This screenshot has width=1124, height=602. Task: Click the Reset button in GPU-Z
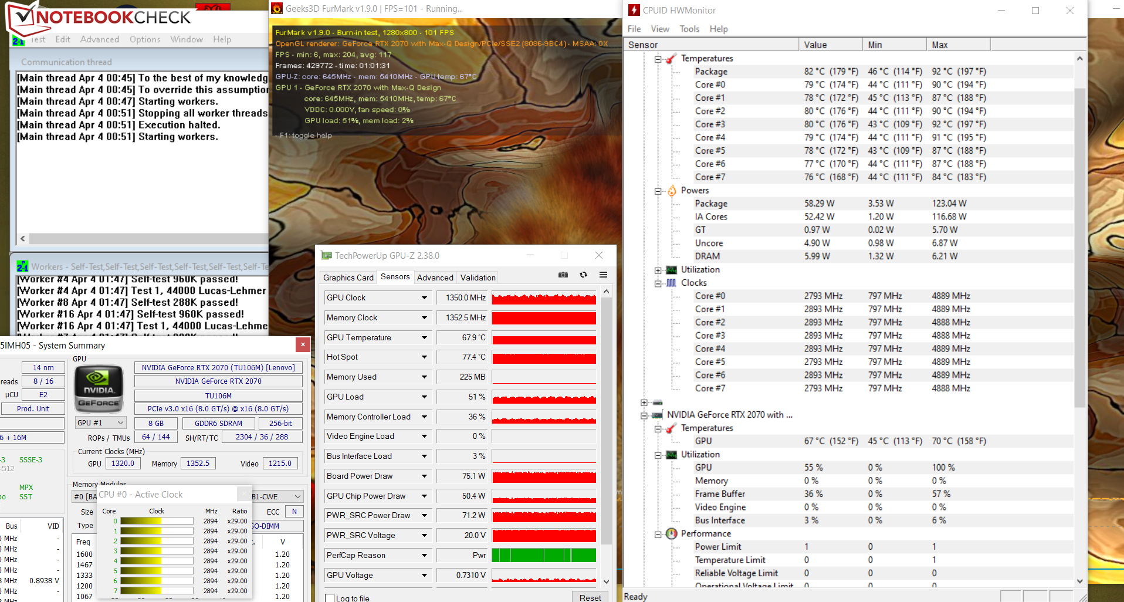590,597
